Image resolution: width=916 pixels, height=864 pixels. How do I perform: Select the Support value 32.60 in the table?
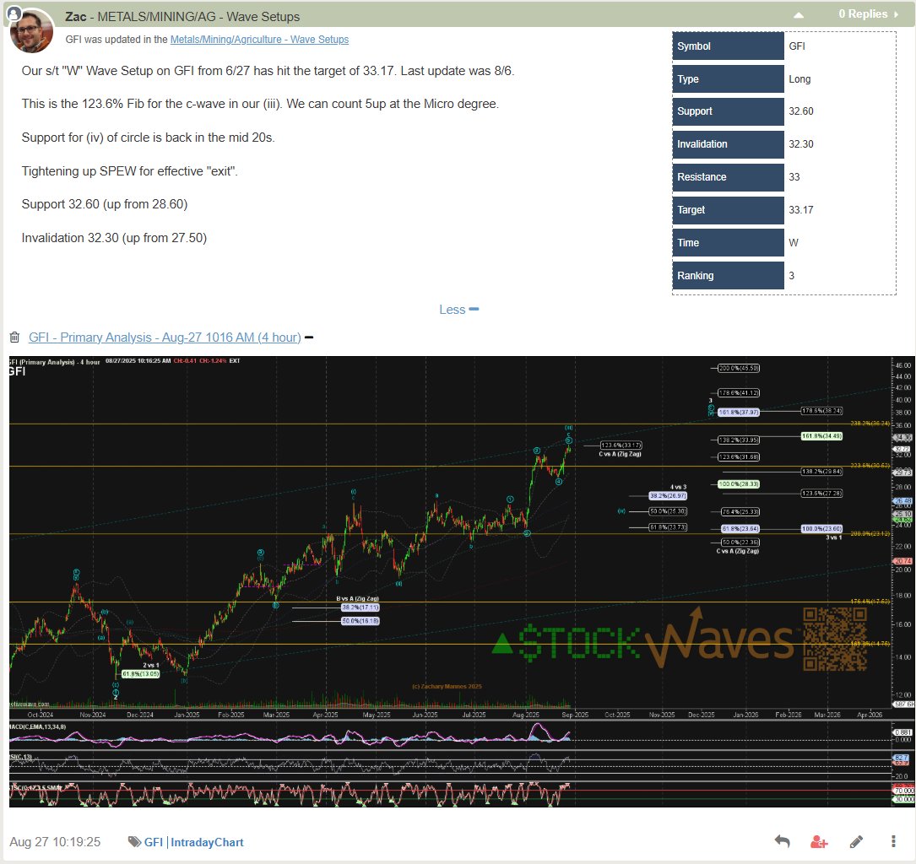801,111
